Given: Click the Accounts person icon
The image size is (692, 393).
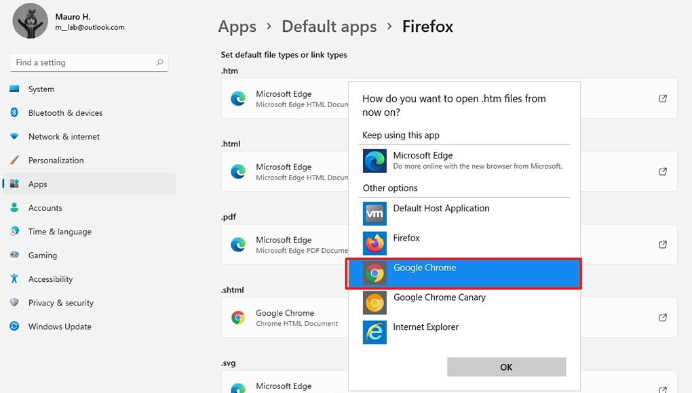Looking at the screenshot, I should pos(14,207).
